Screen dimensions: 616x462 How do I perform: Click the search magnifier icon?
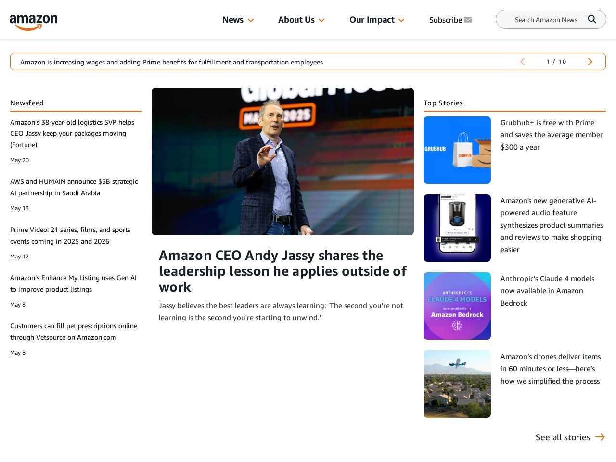click(592, 19)
